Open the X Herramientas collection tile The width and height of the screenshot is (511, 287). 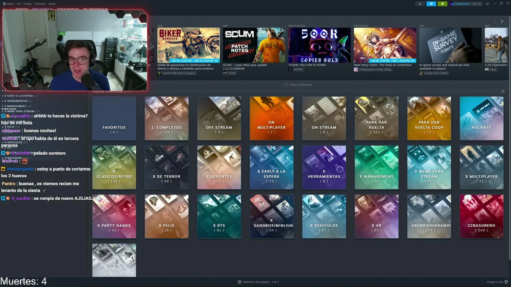click(324, 167)
